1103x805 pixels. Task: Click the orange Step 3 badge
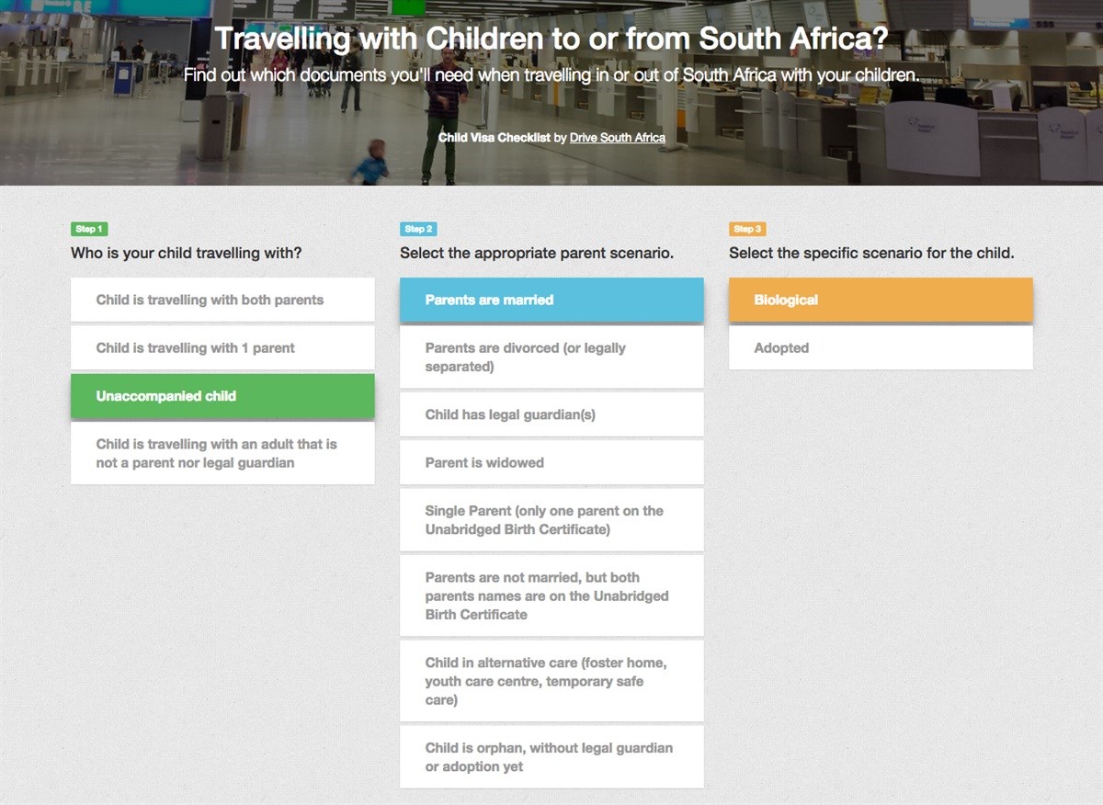click(746, 229)
